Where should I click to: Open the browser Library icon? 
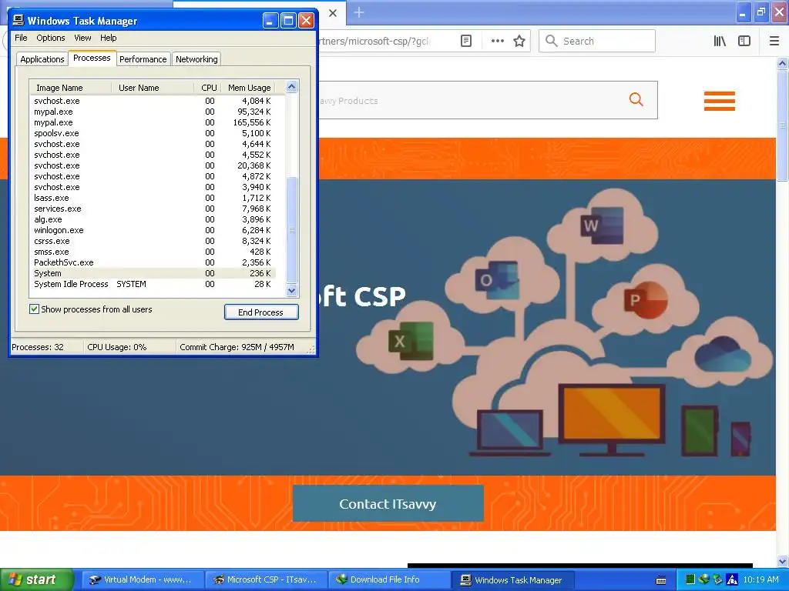[720, 42]
